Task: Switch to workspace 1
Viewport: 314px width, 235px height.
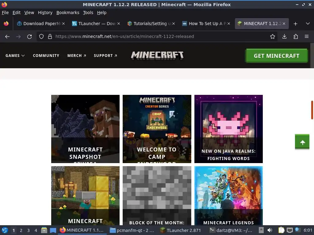Action: [13, 230]
